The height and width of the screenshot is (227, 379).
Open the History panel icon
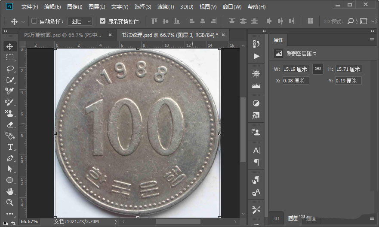click(x=256, y=44)
